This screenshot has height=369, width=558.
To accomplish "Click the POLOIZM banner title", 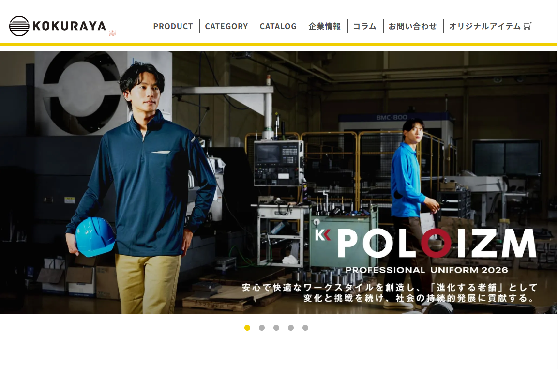I will (x=437, y=243).
